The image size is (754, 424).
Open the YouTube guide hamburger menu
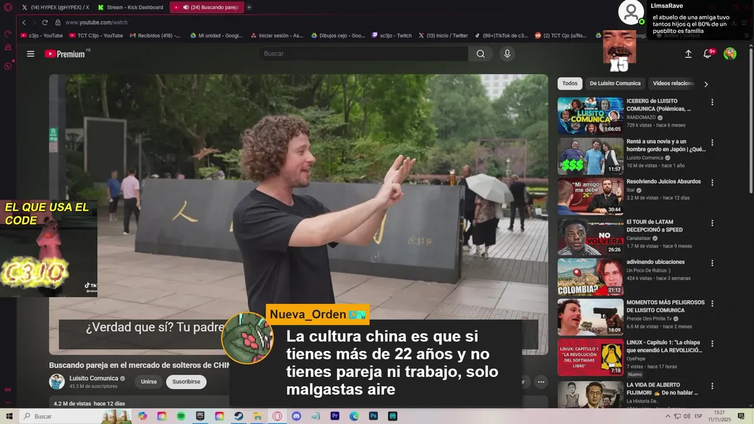31,54
